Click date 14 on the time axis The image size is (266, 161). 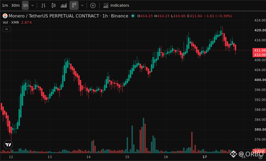(88, 157)
